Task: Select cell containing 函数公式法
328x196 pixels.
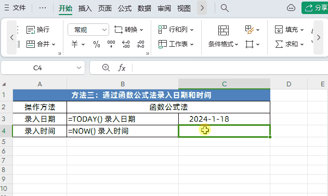Action: [168, 107]
